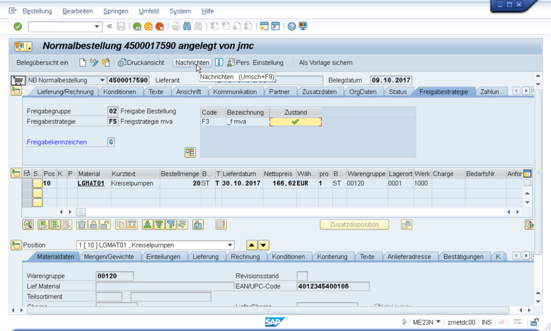This screenshot has height=331, width=551.
Task: Toggle the Revisionsstand checkbox field
Action: (302, 276)
